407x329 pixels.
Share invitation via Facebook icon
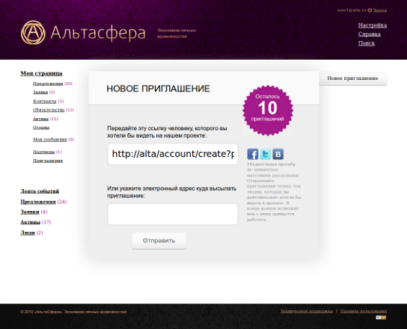(253, 154)
